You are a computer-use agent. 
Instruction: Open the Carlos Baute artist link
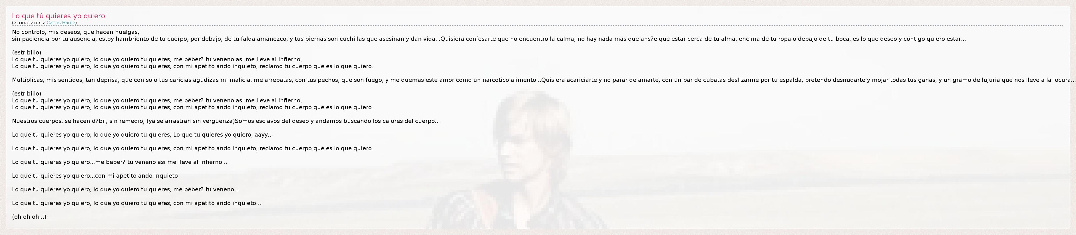(61, 23)
